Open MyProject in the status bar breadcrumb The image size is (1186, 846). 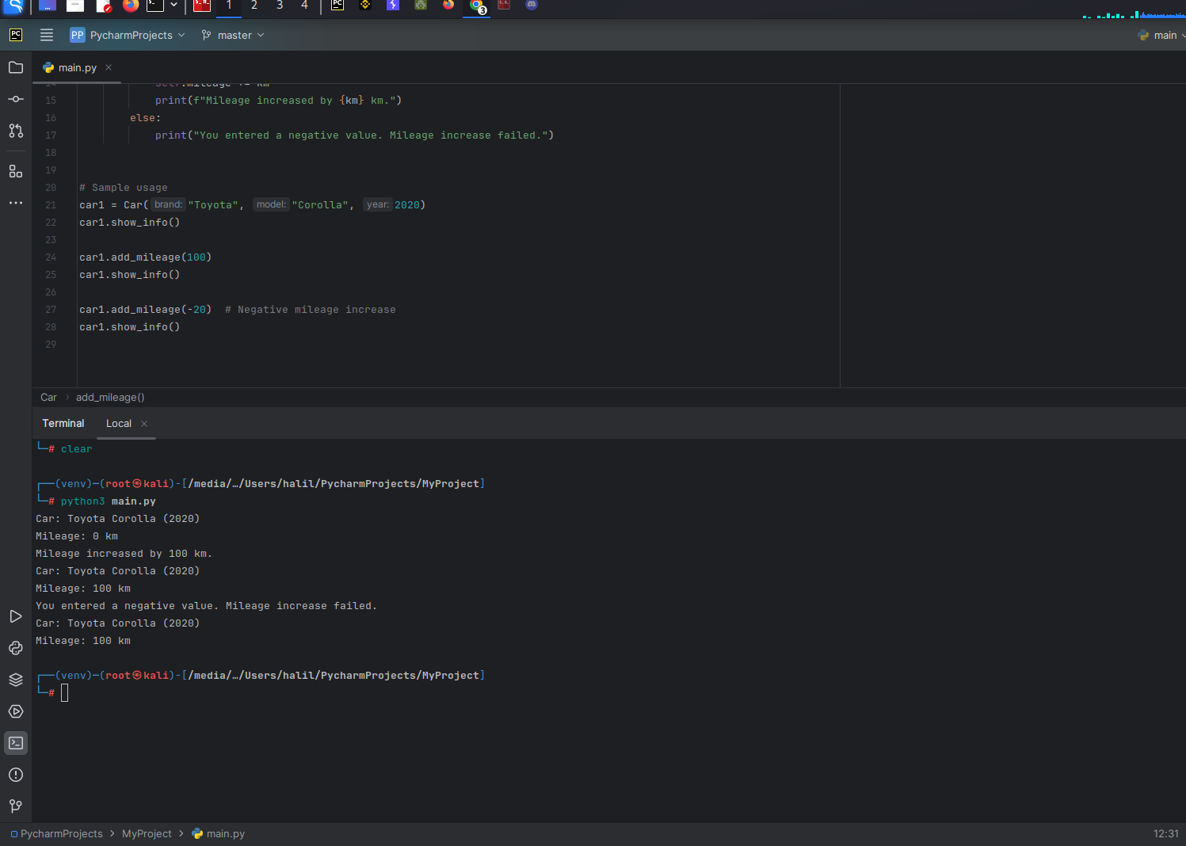point(147,833)
